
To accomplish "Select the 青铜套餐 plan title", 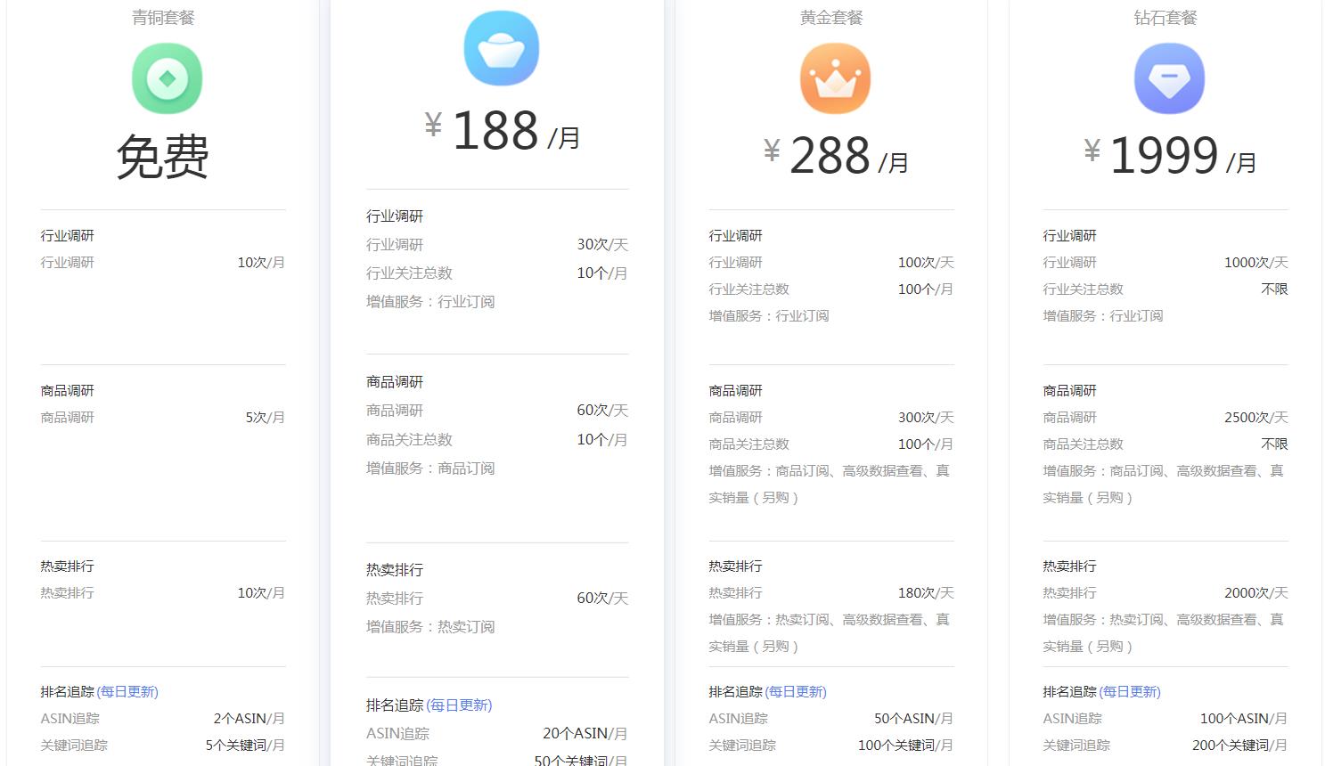I will [163, 18].
